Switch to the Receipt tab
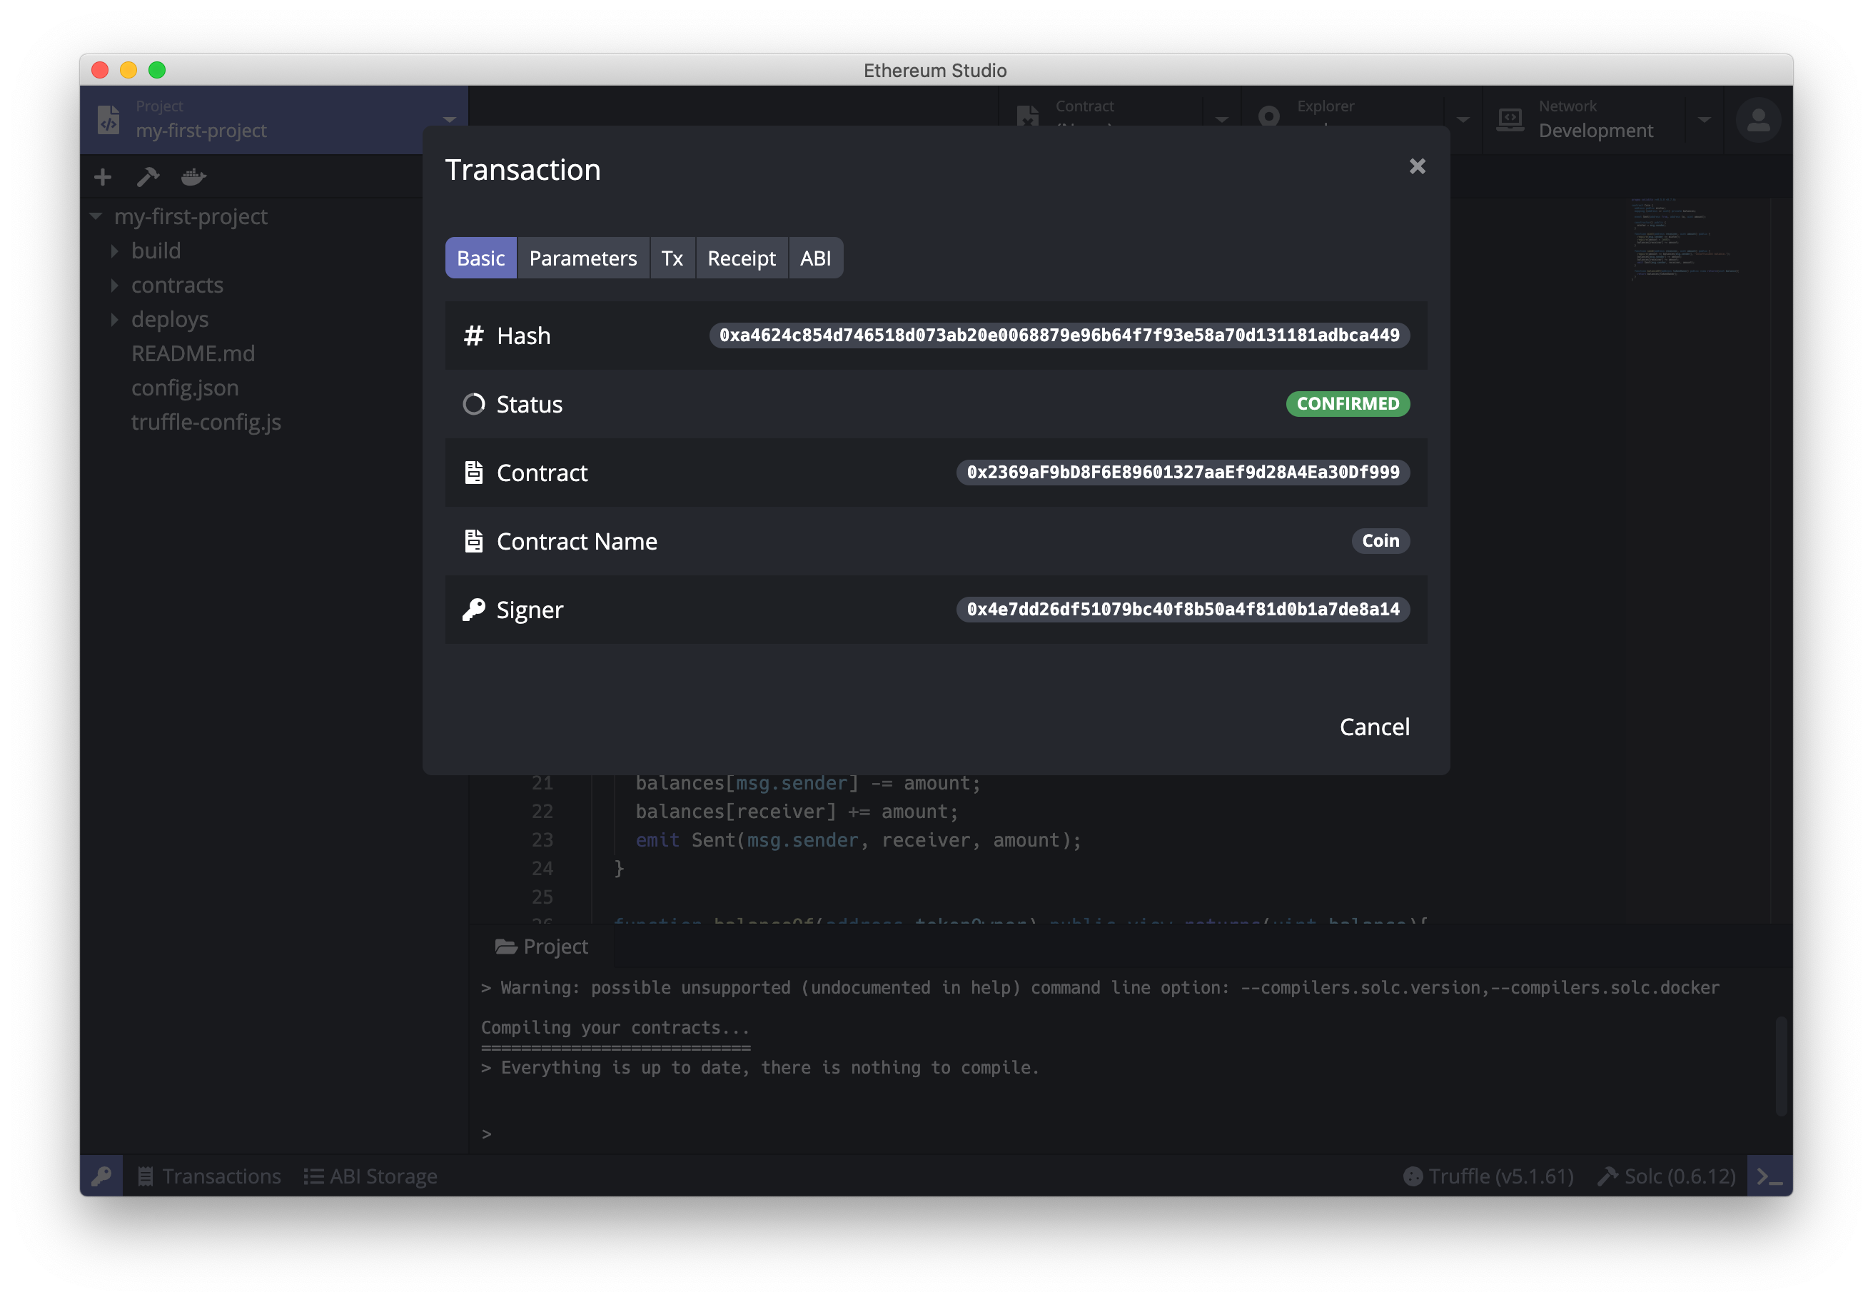The width and height of the screenshot is (1873, 1302). pos(741,258)
